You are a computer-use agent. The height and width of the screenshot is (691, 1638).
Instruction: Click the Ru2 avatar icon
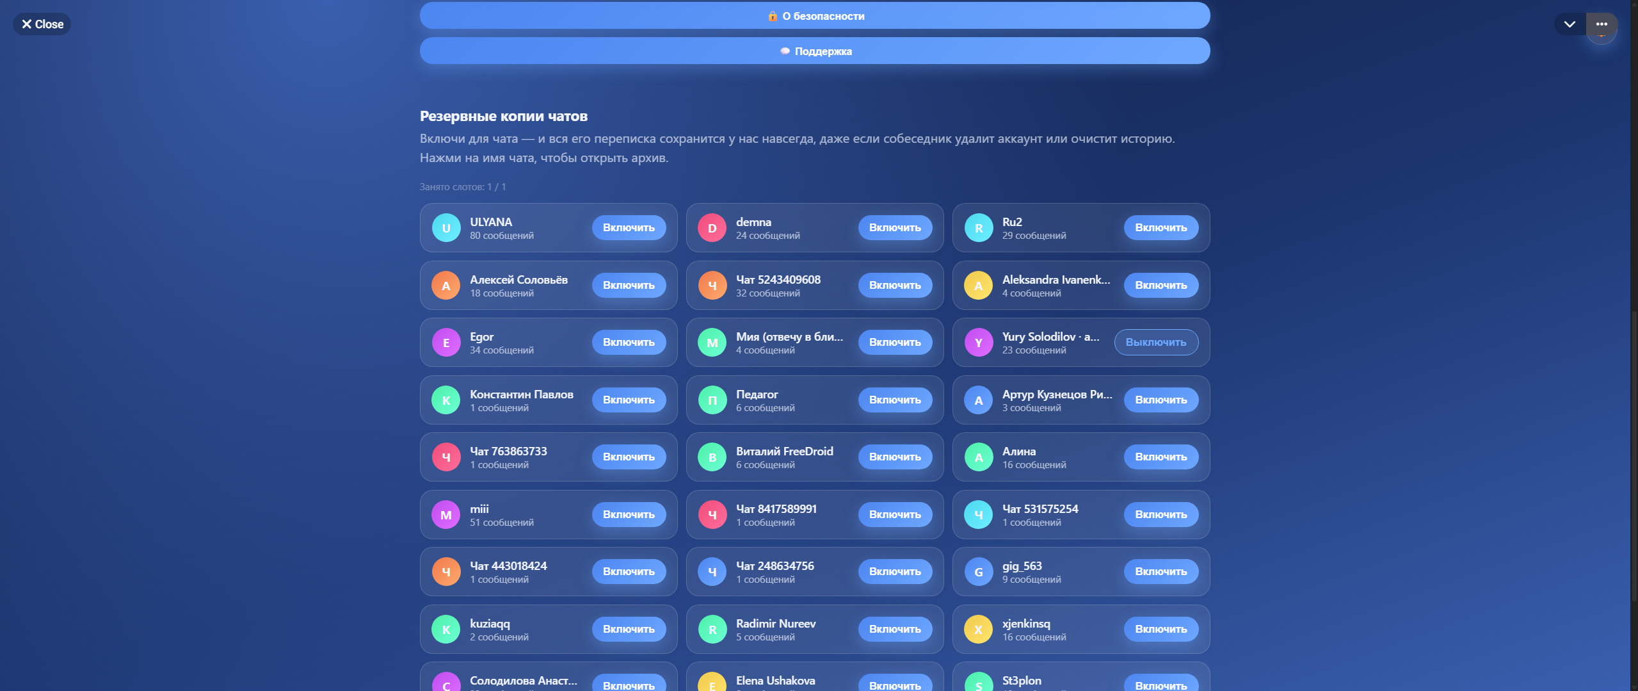click(978, 228)
